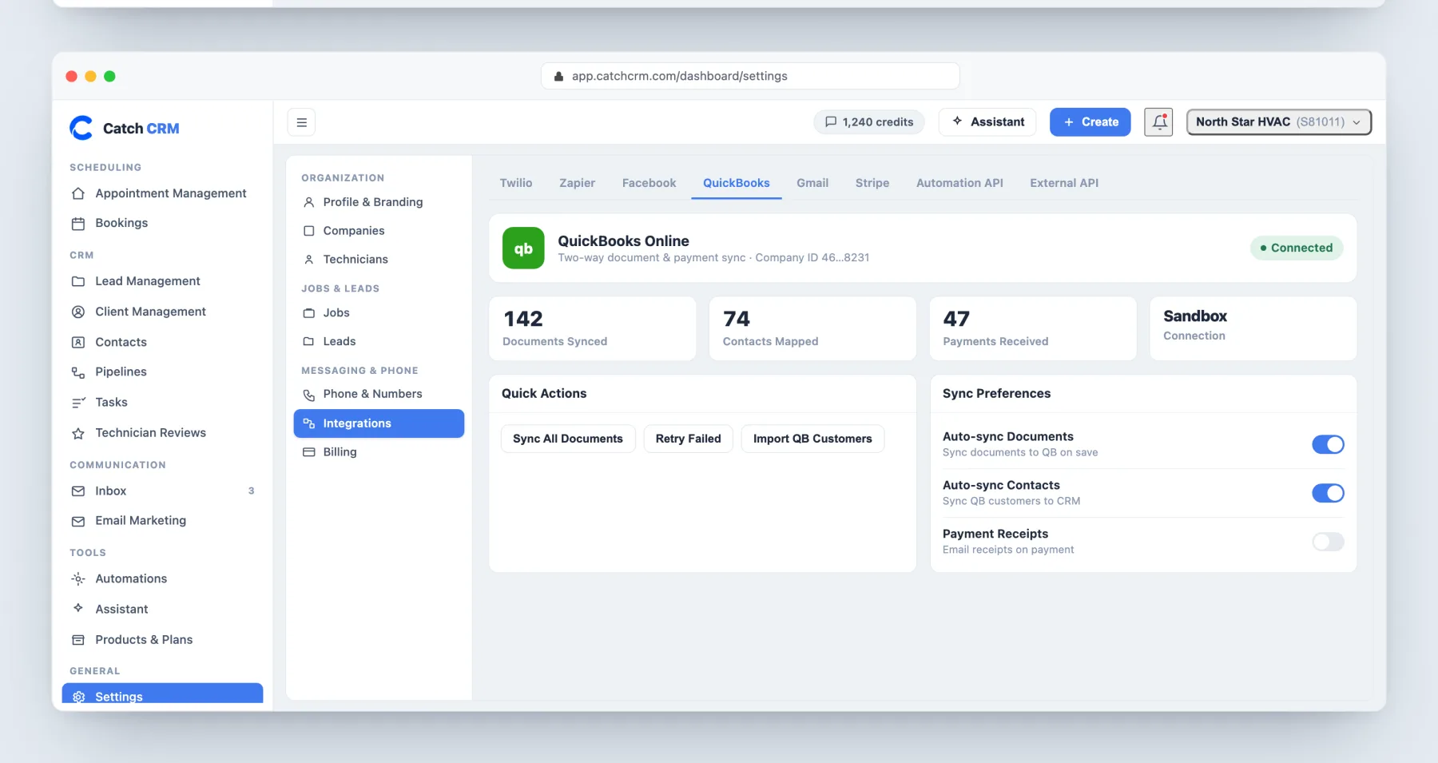1438x763 pixels.
Task: Click the Products & Plans icon
Action: 78,640
